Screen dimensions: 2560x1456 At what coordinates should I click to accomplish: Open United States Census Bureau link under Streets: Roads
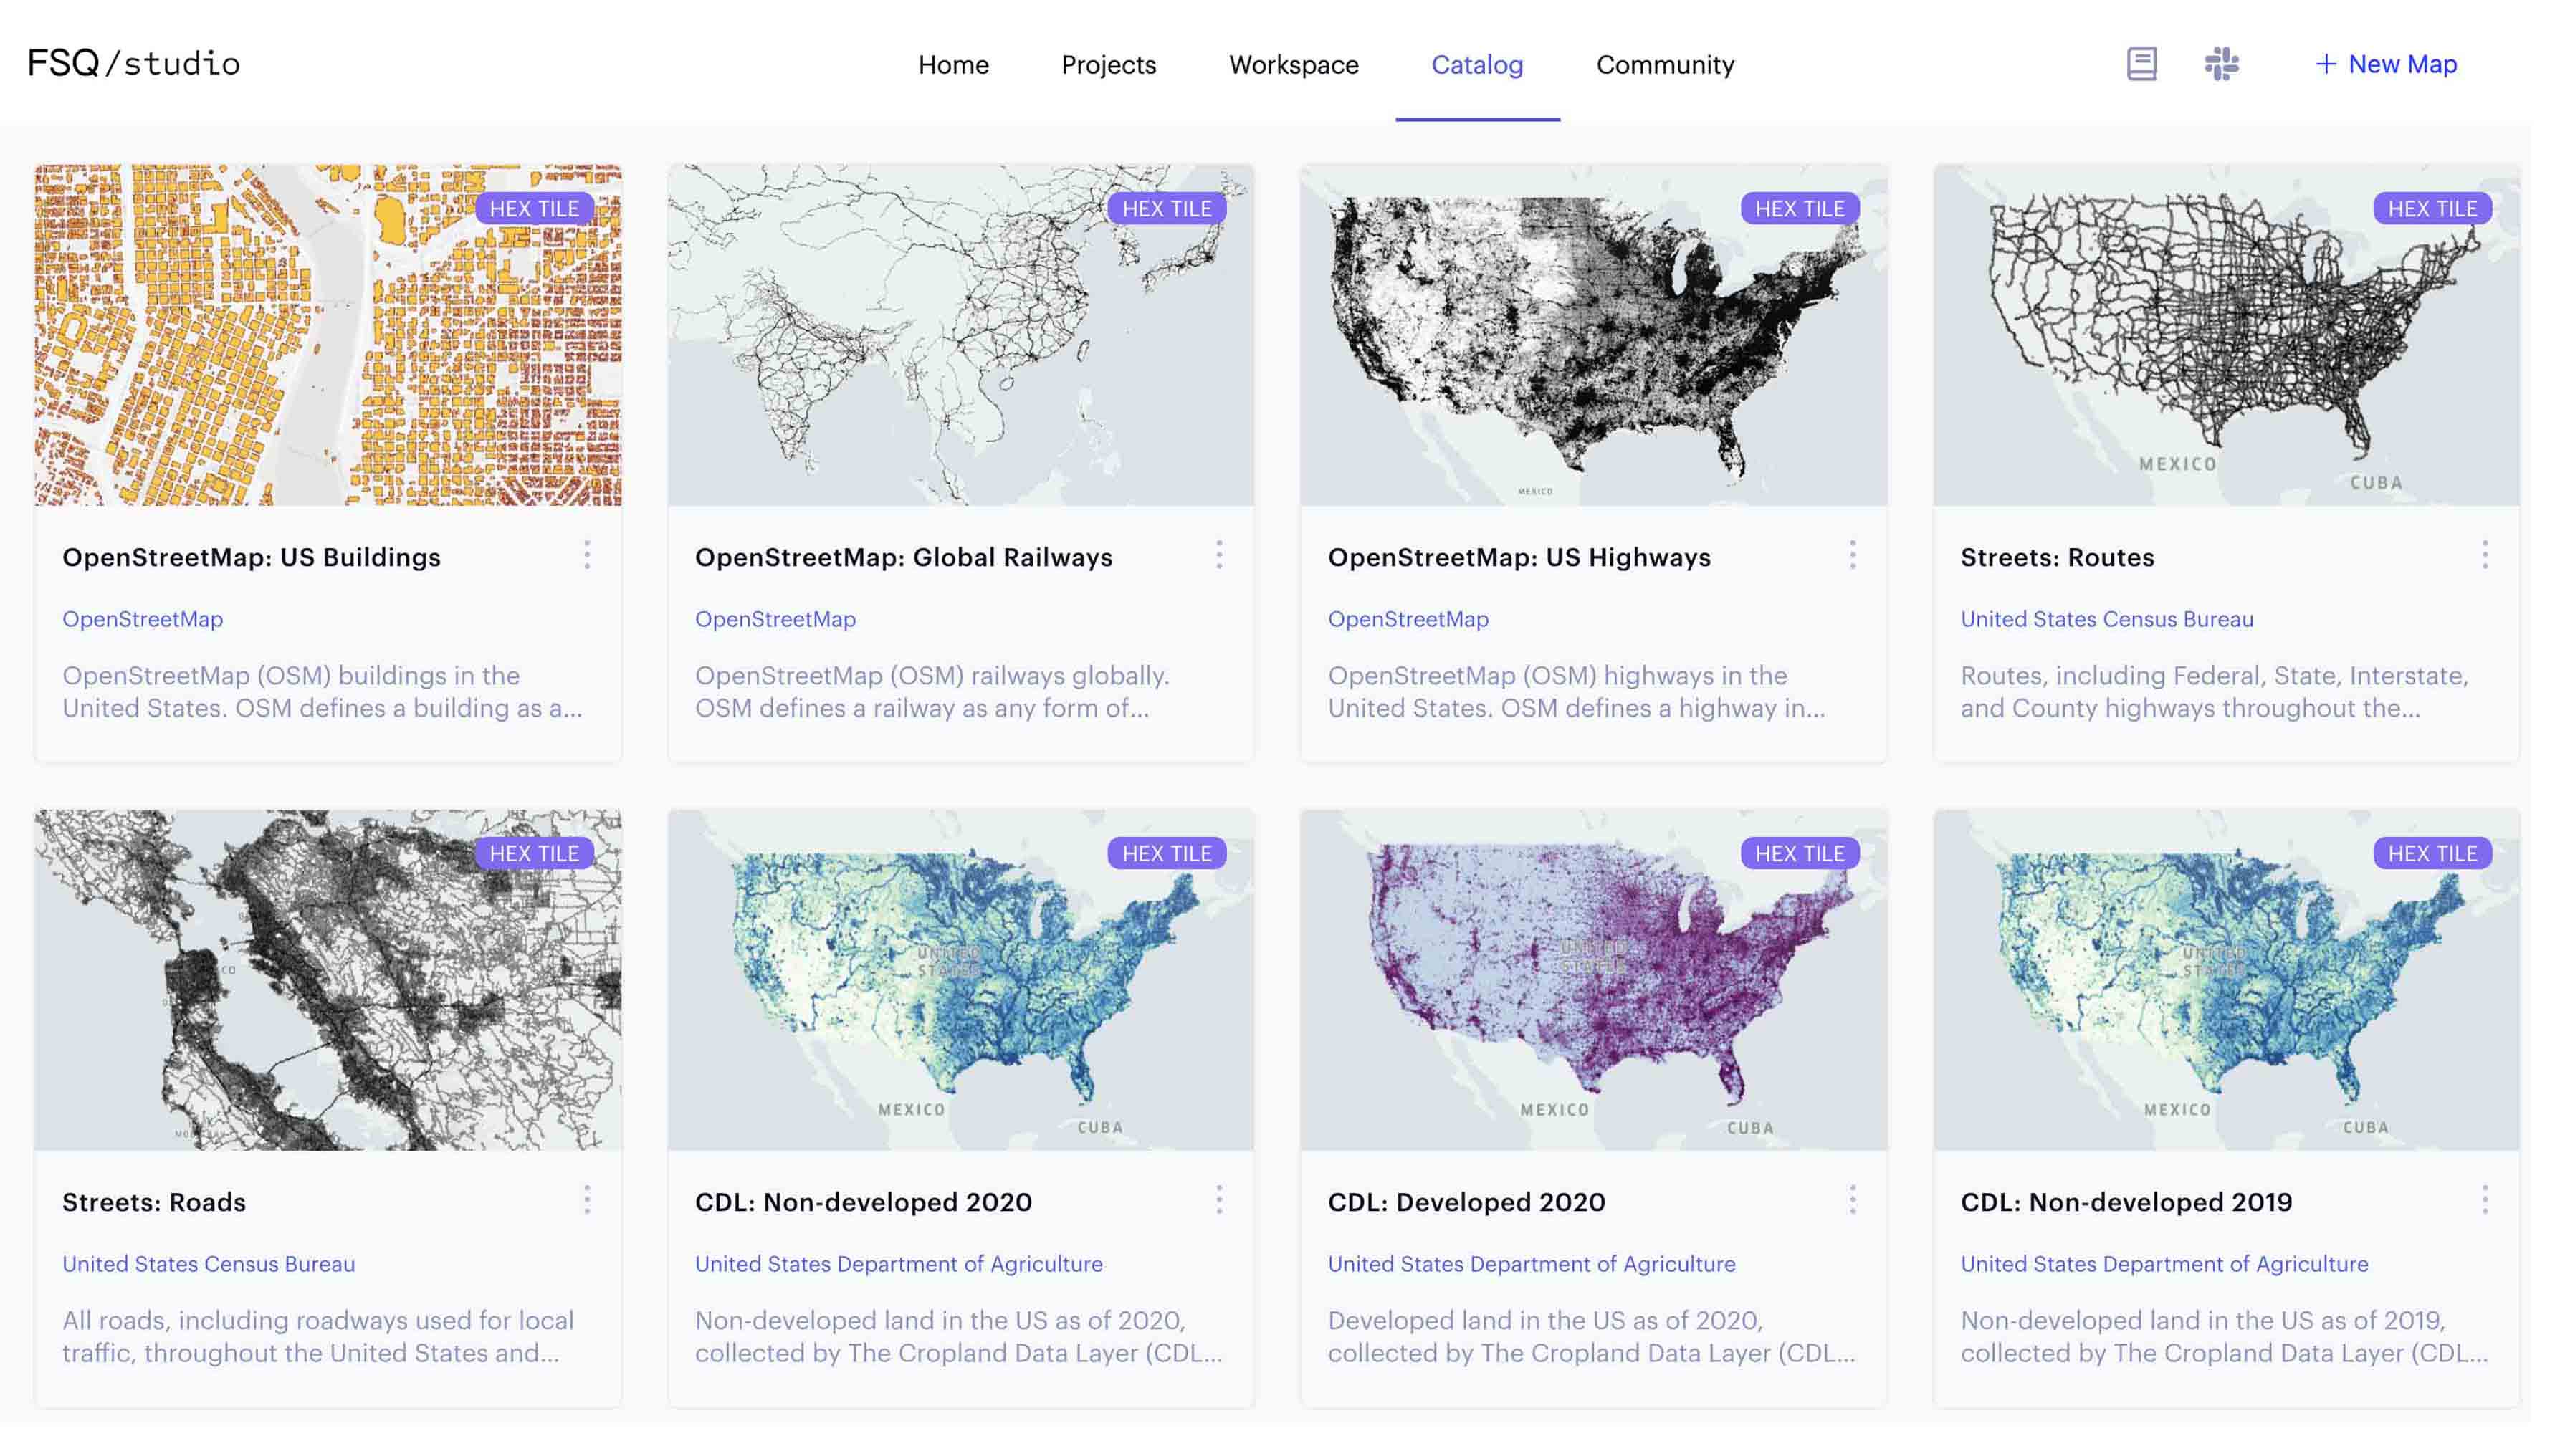point(209,1264)
